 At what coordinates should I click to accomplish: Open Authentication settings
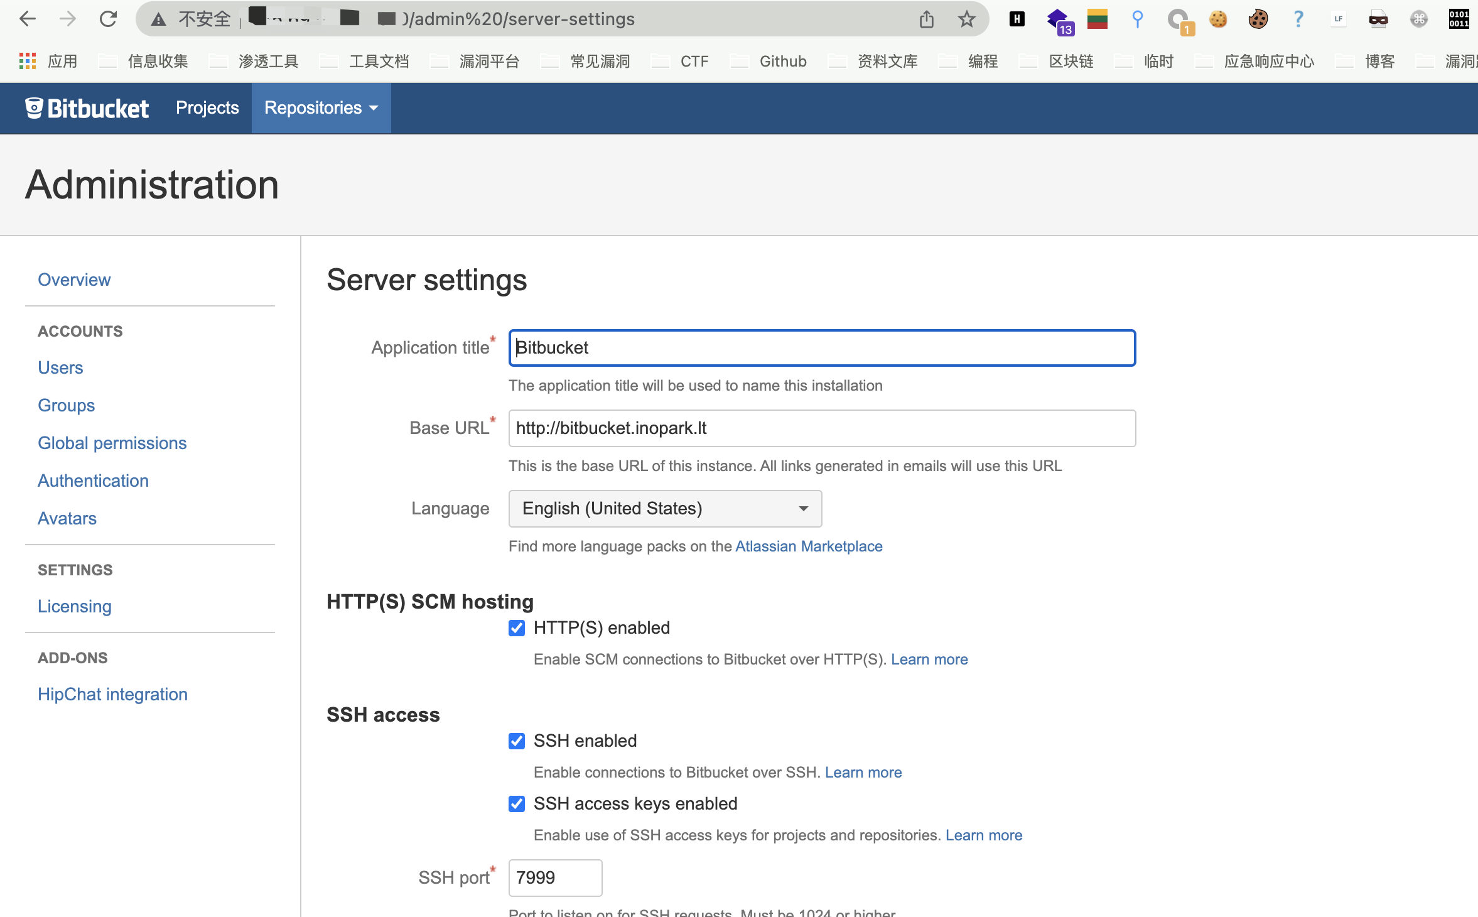click(93, 481)
